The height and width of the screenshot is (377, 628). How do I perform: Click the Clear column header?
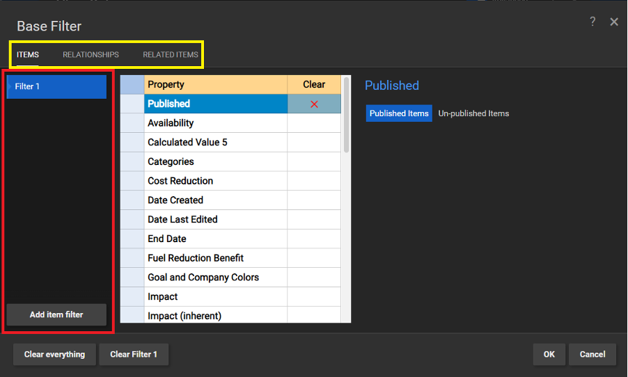(314, 84)
